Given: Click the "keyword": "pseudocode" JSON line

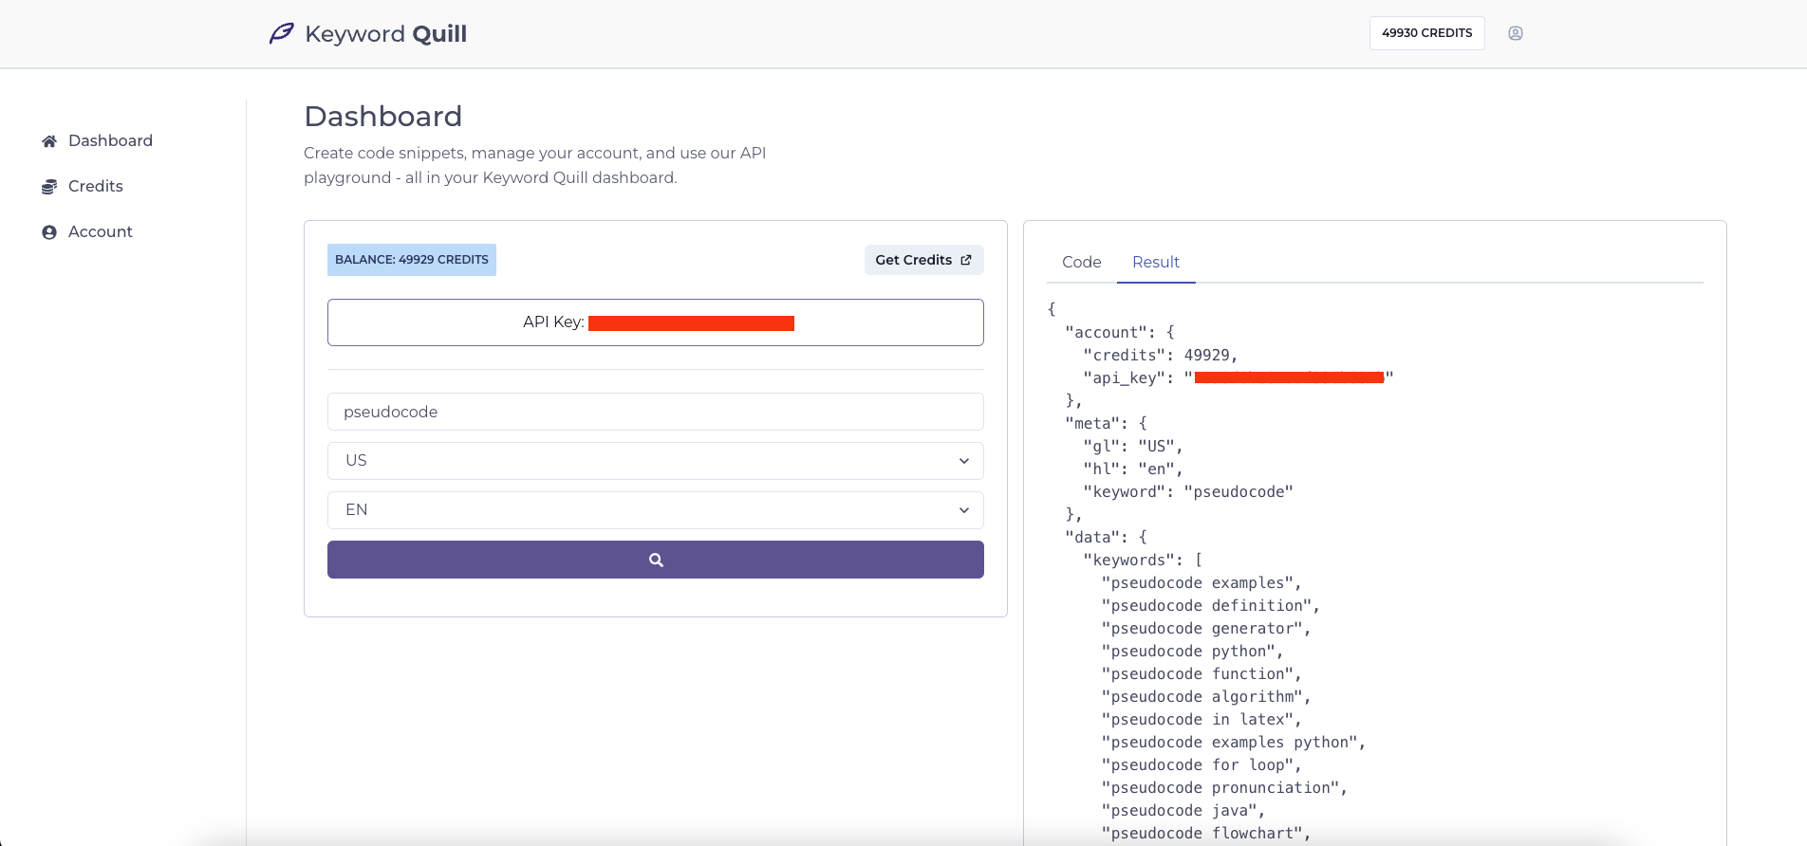Looking at the screenshot, I should pyautogui.click(x=1188, y=492).
